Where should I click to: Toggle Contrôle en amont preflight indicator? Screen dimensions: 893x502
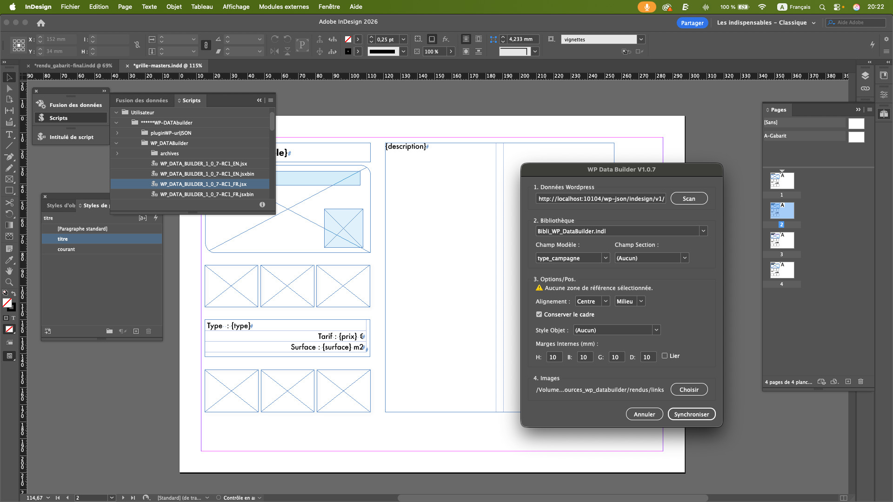(x=219, y=498)
